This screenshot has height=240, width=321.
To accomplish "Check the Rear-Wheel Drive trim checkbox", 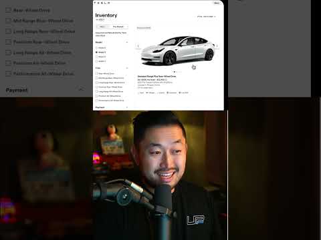I will [96, 73].
